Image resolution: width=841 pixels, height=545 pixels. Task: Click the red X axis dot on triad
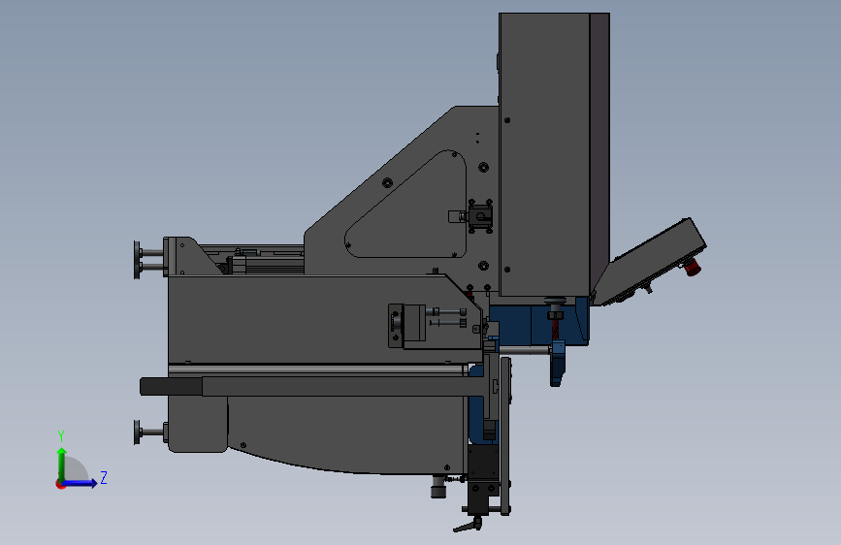pyautogui.click(x=59, y=484)
